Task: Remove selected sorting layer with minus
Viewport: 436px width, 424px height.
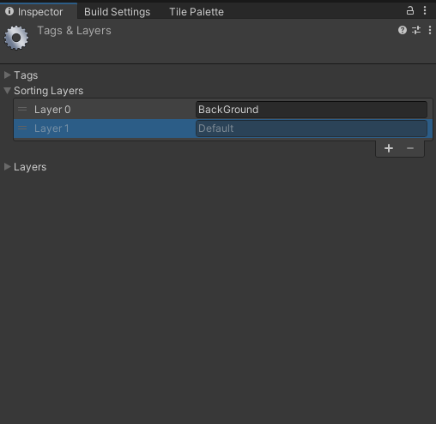Action: [x=410, y=148]
